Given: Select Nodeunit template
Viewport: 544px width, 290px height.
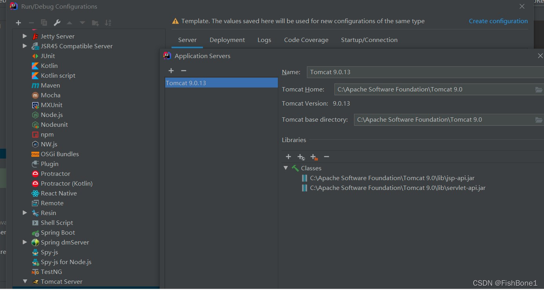Looking at the screenshot, I should [x=54, y=124].
